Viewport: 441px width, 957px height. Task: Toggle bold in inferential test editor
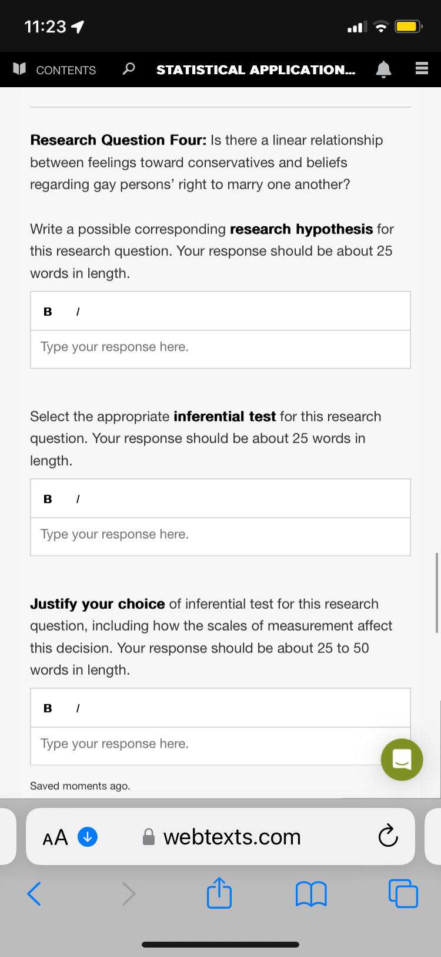(x=48, y=499)
